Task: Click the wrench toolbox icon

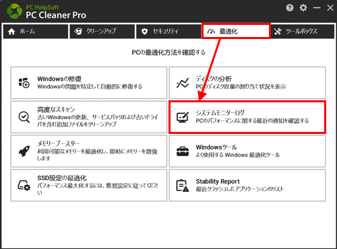Action: tap(278, 32)
